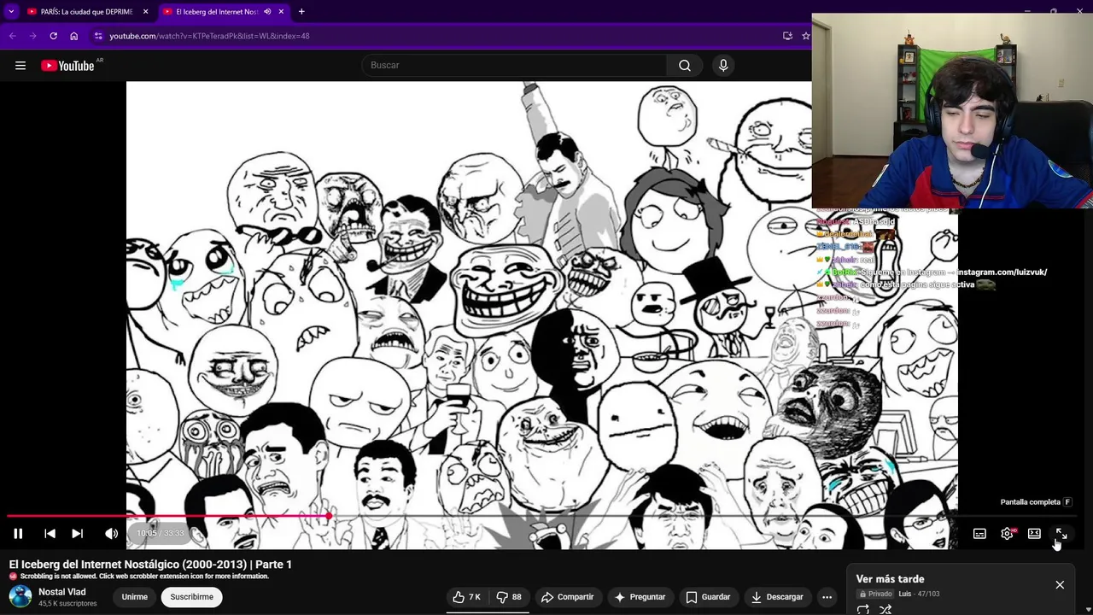Install app icon in address bar
This screenshot has width=1093, height=615.
(787, 36)
